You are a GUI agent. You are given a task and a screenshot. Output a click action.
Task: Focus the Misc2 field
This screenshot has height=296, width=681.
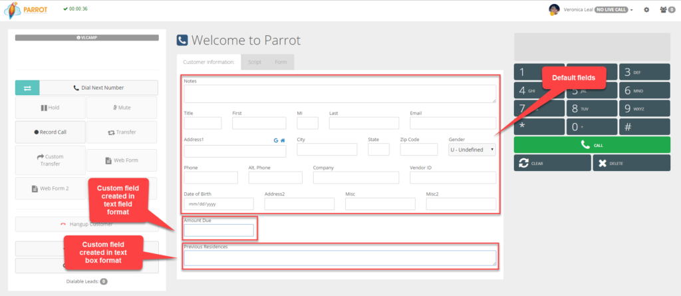pyautogui.click(x=462, y=204)
